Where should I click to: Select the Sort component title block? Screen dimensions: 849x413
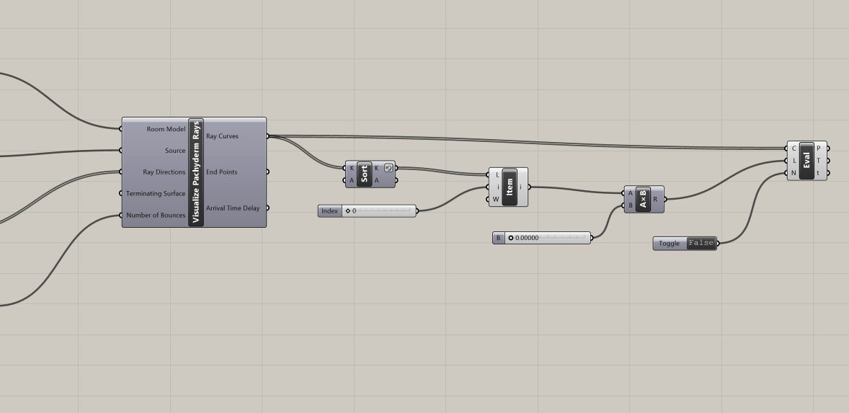[x=365, y=174]
